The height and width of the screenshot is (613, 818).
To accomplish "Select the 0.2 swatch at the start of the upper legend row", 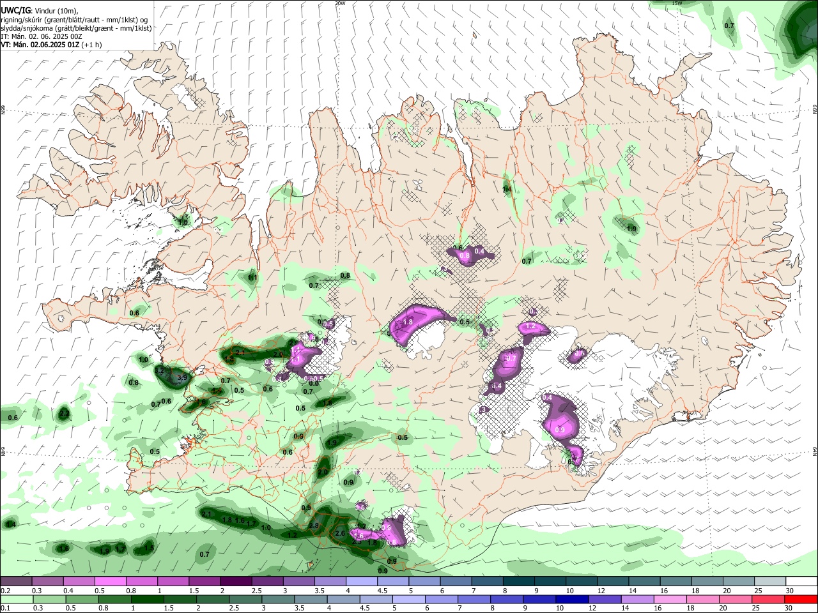I will [x=16, y=581].
